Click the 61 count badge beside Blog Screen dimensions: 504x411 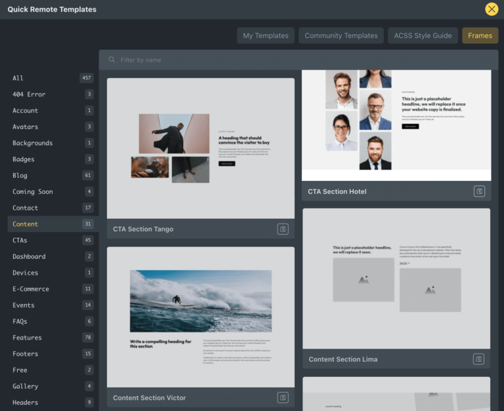[88, 175]
